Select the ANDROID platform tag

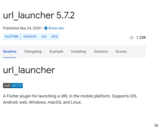tap(30, 37)
